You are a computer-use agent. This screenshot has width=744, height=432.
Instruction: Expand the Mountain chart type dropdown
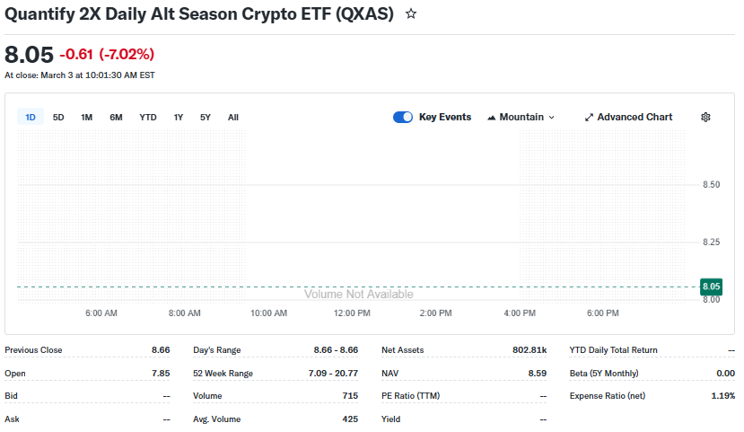pos(551,118)
